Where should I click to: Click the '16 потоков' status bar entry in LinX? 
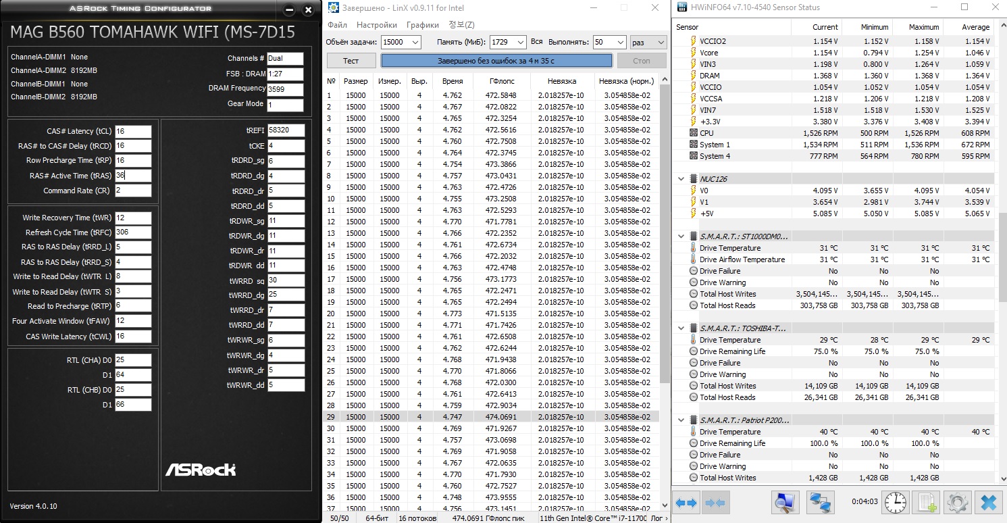click(417, 518)
